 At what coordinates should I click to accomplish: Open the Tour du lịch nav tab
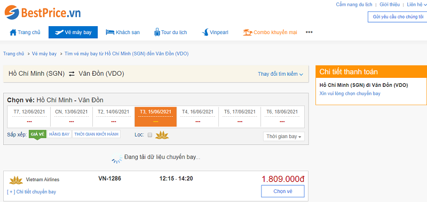170,32
